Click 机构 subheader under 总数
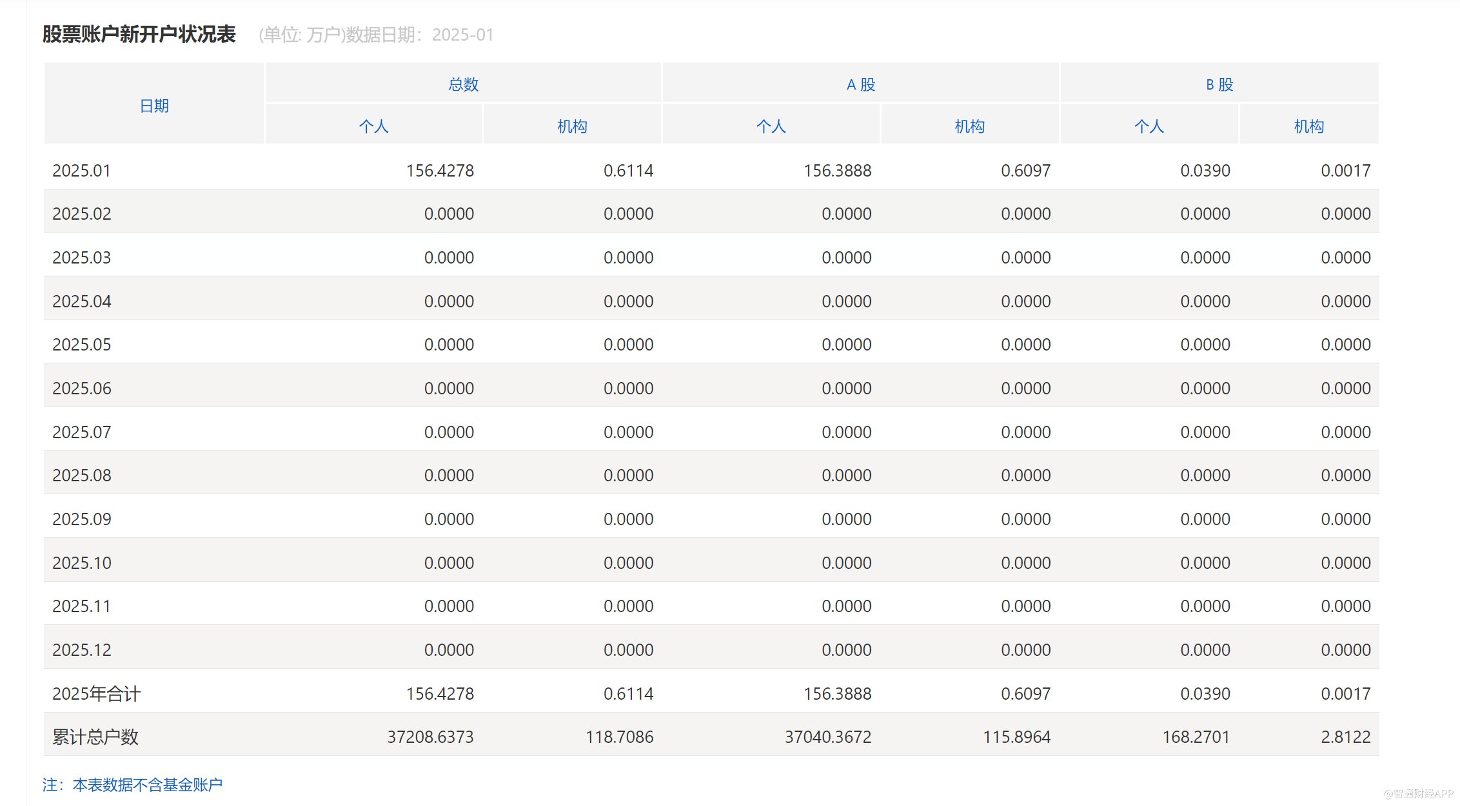1460x806 pixels. tap(572, 126)
